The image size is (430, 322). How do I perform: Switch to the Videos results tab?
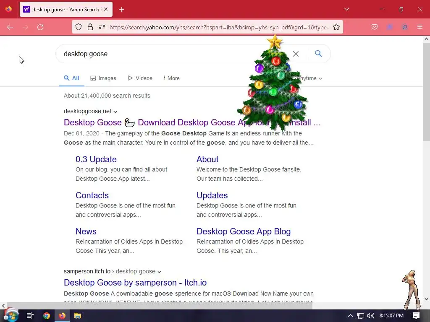(140, 78)
